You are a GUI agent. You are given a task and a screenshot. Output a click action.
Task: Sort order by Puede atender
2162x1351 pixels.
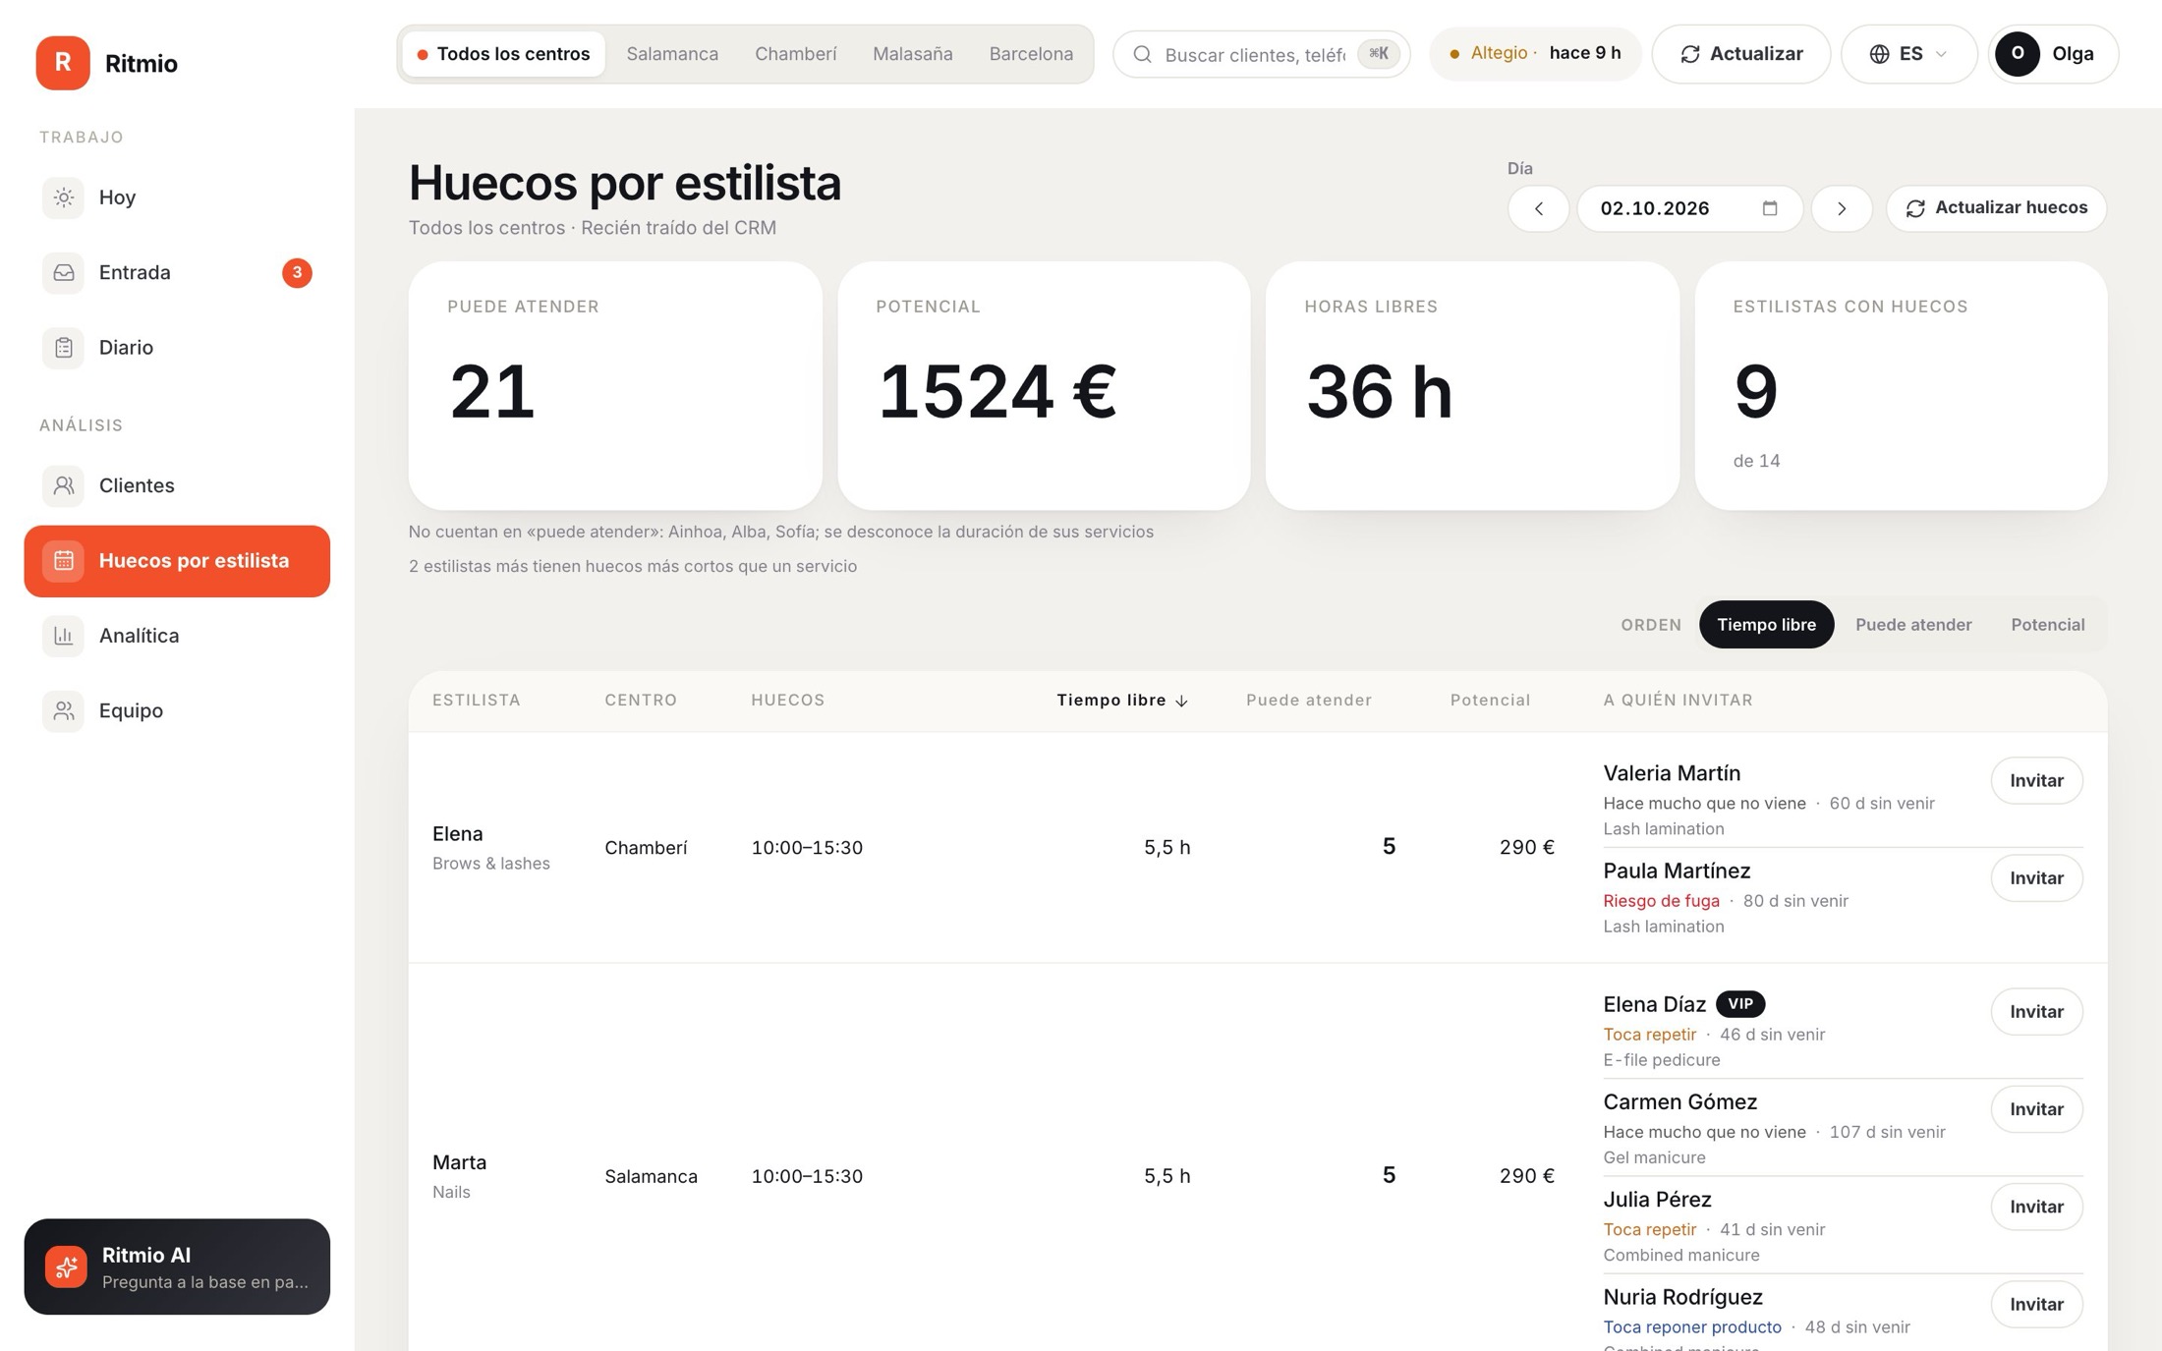click(1913, 625)
